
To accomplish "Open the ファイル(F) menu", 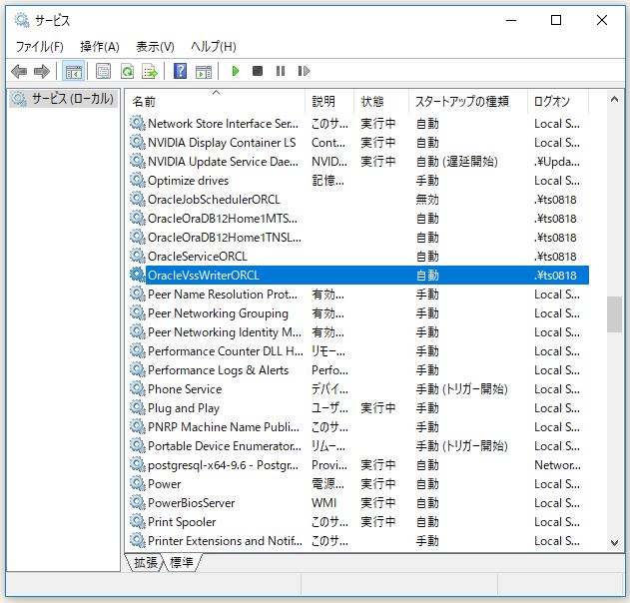I will coord(39,47).
